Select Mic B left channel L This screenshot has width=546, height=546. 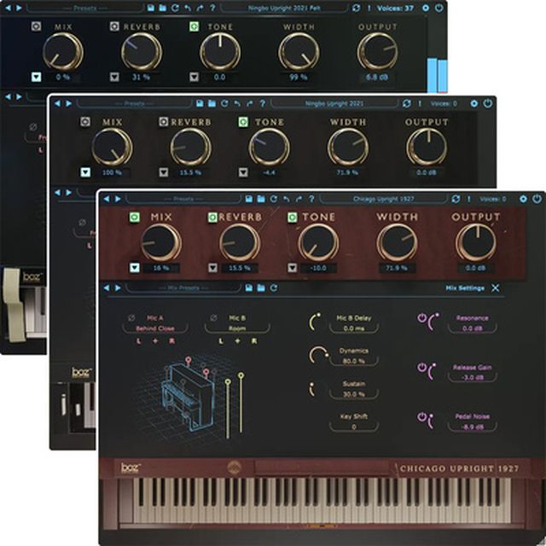pos(221,341)
